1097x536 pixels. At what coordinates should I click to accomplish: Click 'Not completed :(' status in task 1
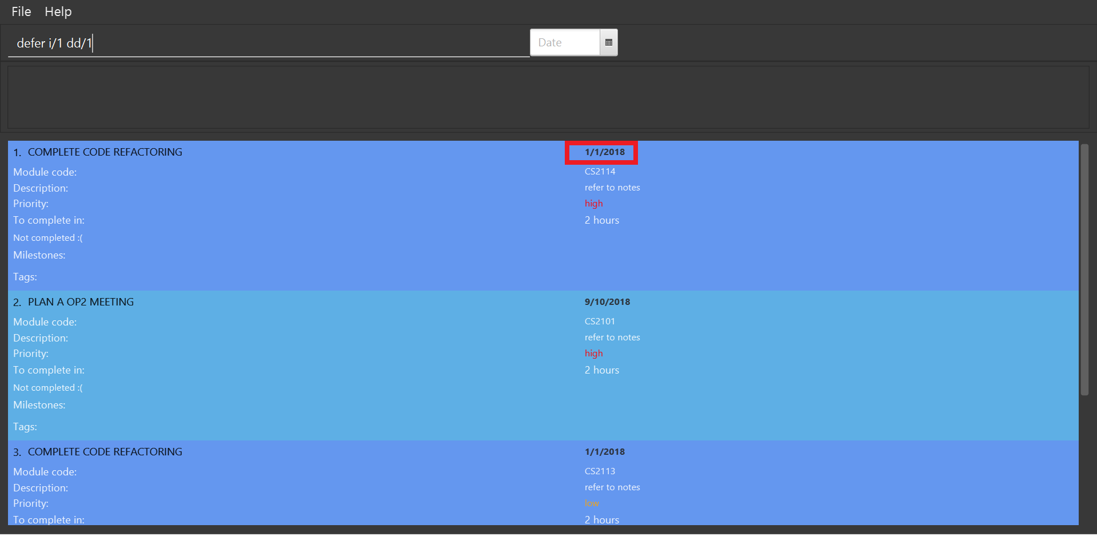point(48,238)
